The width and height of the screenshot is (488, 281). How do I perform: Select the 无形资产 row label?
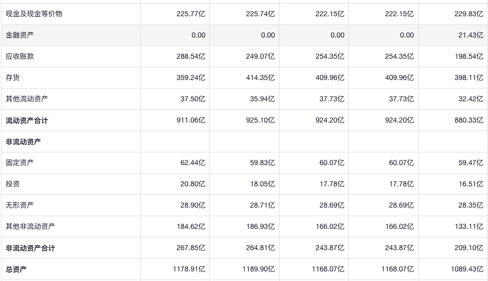click(20, 206)
